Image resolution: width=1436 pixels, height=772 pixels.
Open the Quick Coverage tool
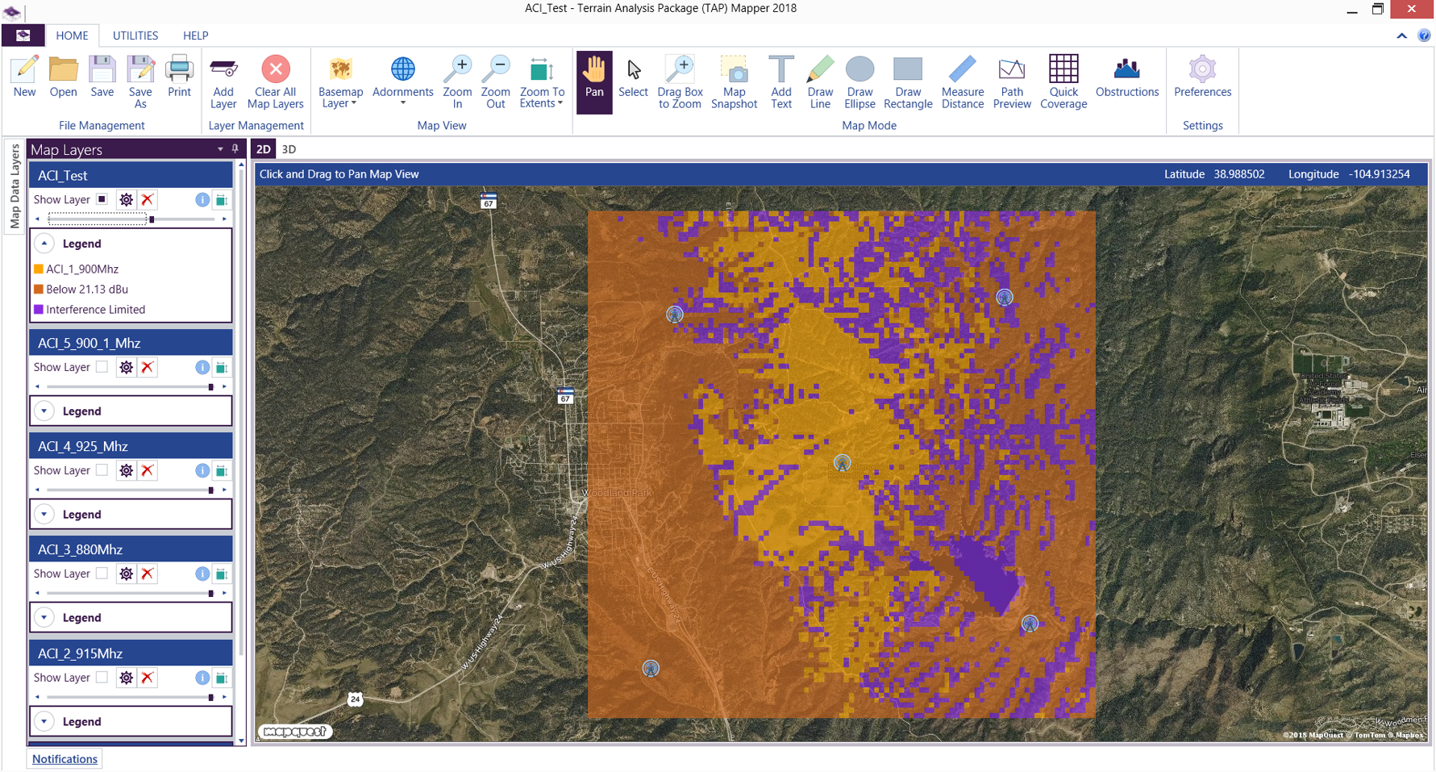[x=1063, y=81]
